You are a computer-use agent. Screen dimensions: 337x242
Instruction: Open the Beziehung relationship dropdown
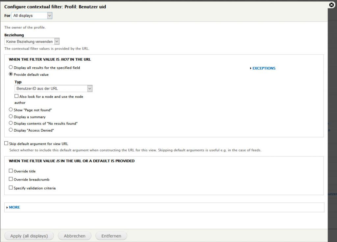(32, 42)
